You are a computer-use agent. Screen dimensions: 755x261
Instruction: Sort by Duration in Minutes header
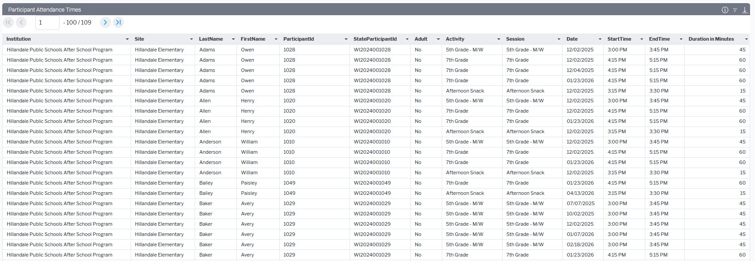pos(711,39)
